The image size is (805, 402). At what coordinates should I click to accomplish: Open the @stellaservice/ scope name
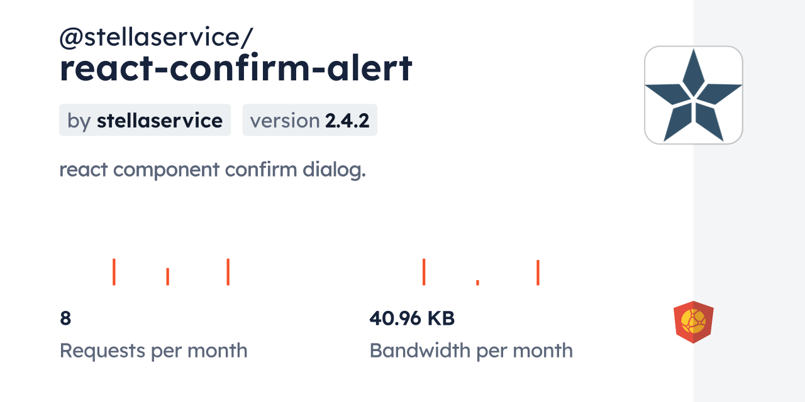[x=156, y=38]
